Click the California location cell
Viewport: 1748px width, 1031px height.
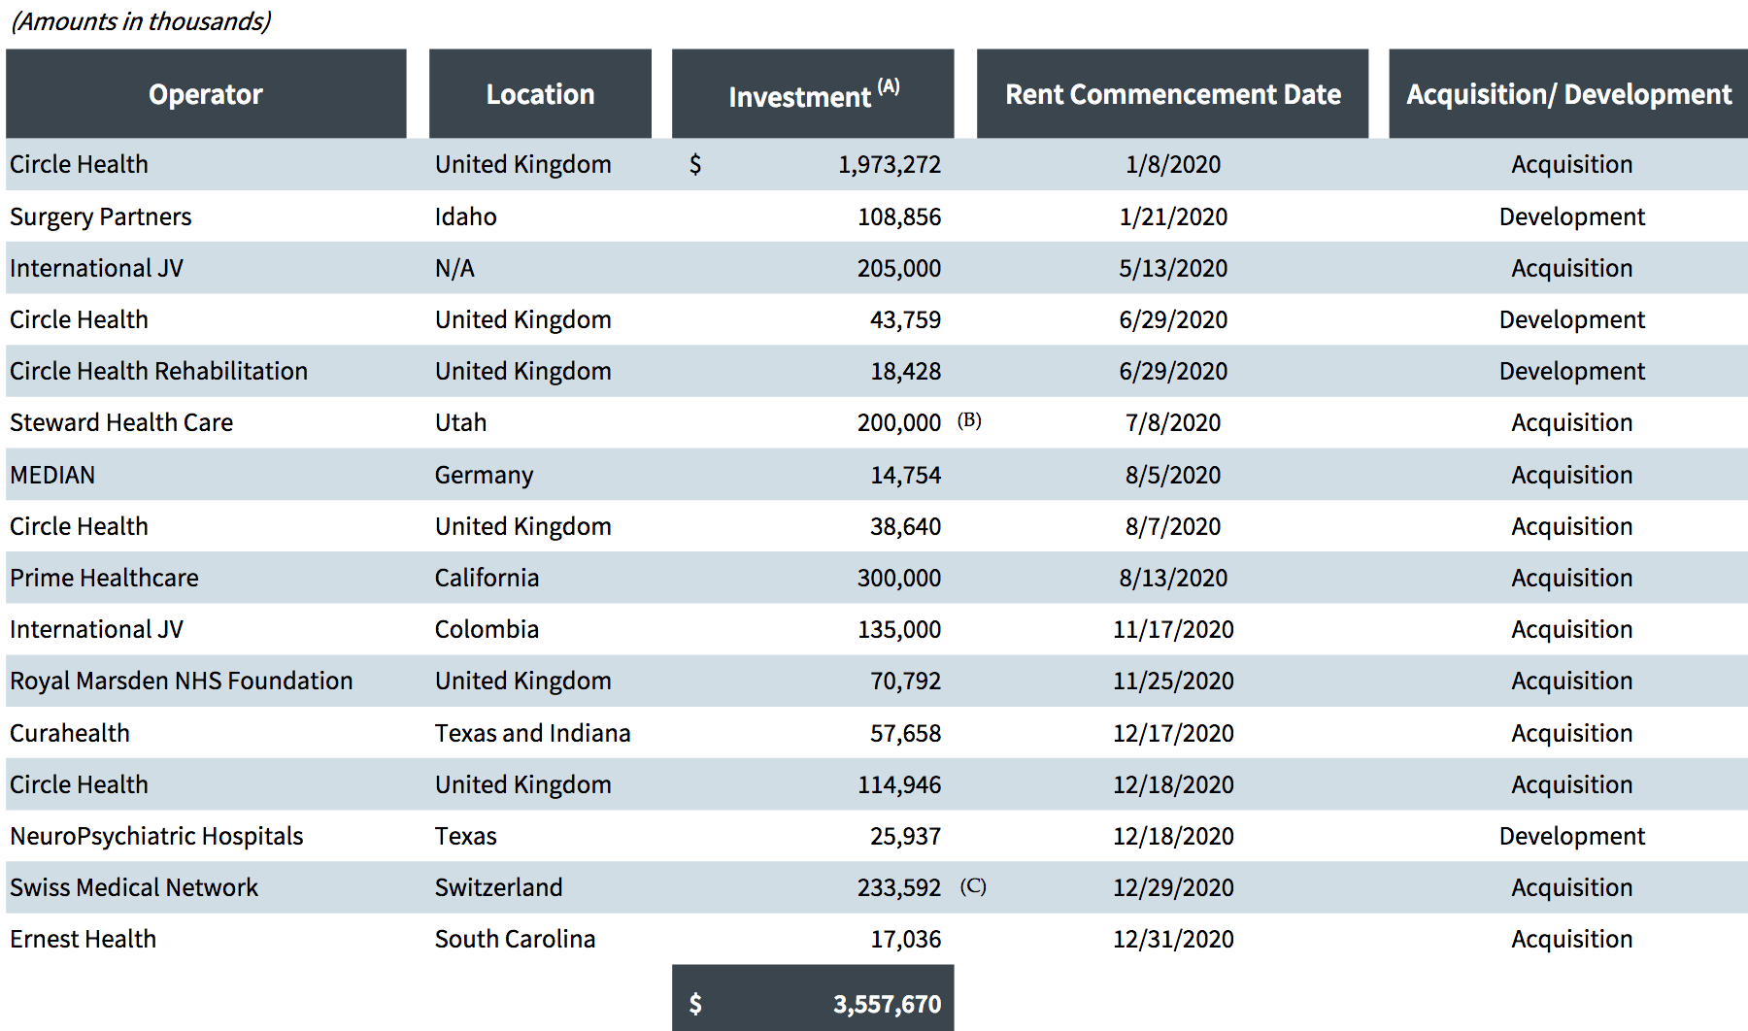487,578
